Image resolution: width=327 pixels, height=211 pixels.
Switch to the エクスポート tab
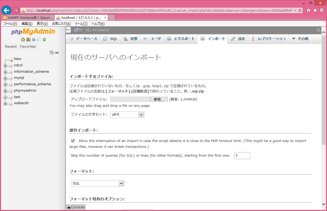point(181,39)
